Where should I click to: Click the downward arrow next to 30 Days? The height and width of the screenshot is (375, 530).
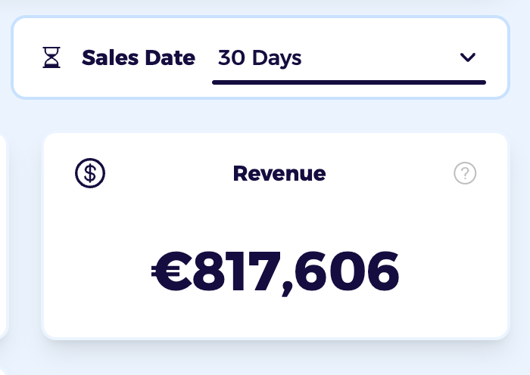(468, 57)
